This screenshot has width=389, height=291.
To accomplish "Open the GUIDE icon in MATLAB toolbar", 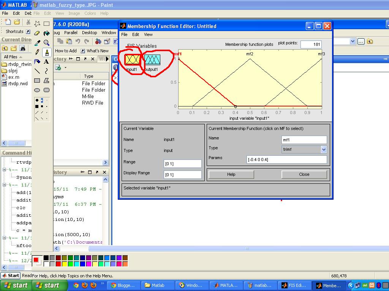I will [x=107, y=41].
